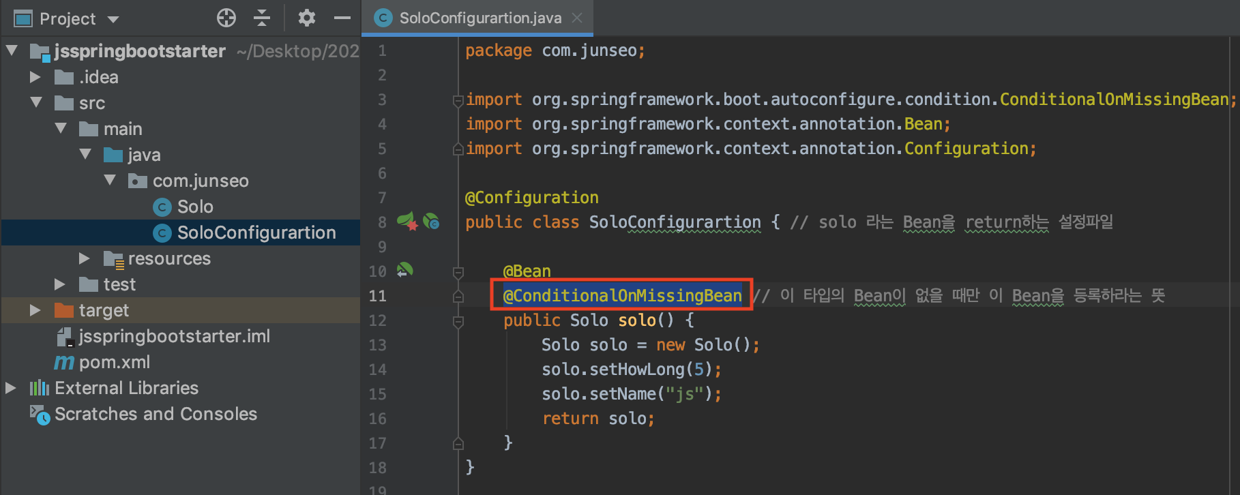The height and width of the screenshot is (495, 1240).
Task: Select the resources folder
Action: pos(169,258)
